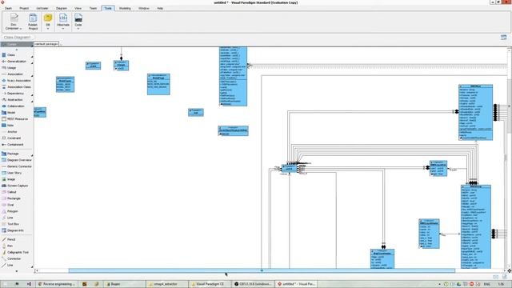This screenshot has height=288, width=512.
Task: Select the Diagram Info tool
Action: [16, 230]
